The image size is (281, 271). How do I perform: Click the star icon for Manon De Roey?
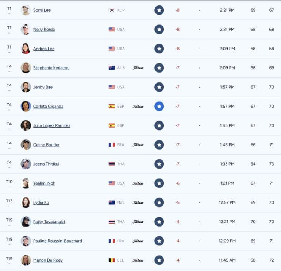click(x=159, y=260)
